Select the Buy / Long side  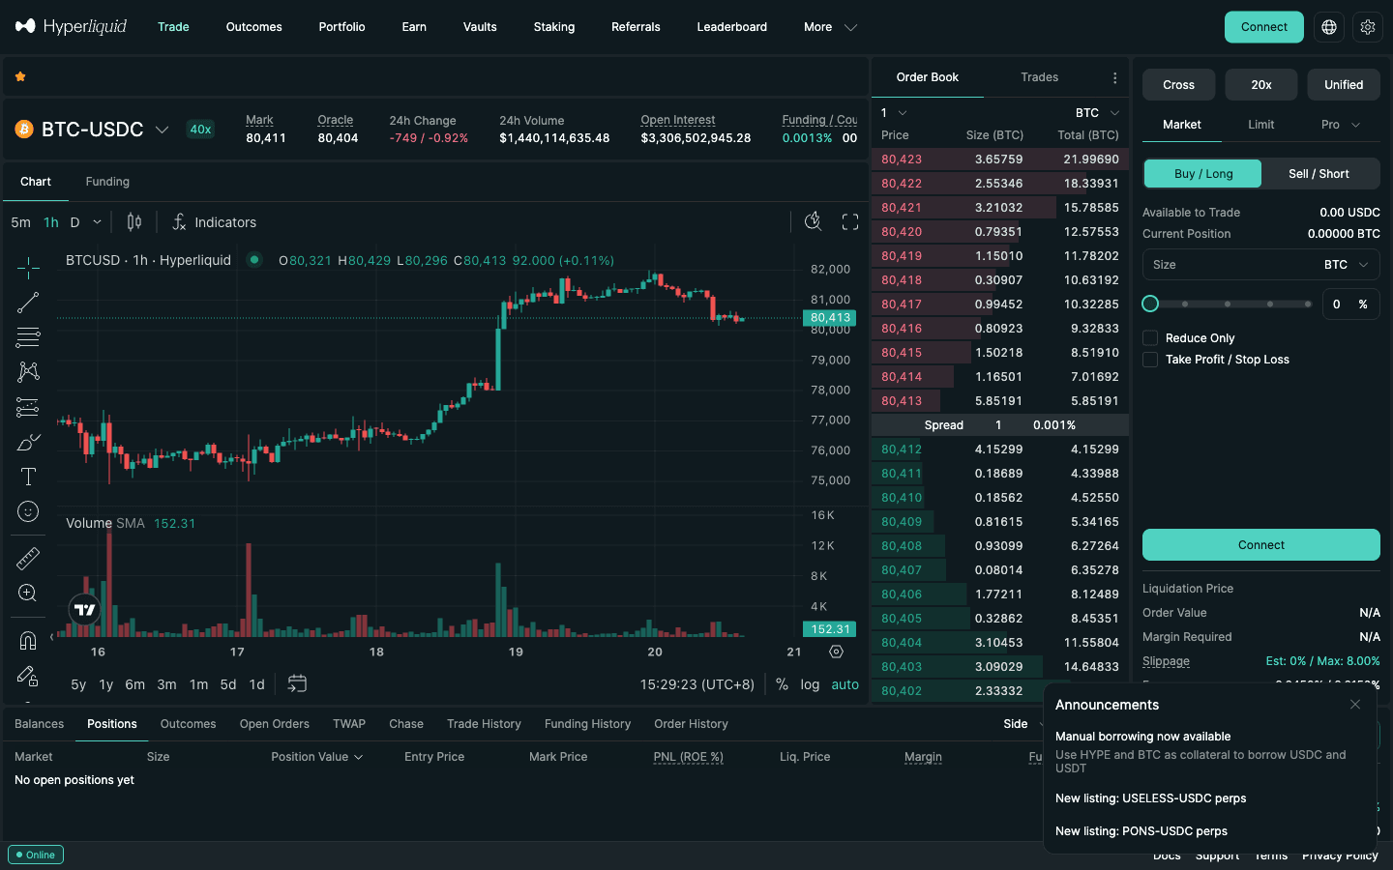point(1202,174)
